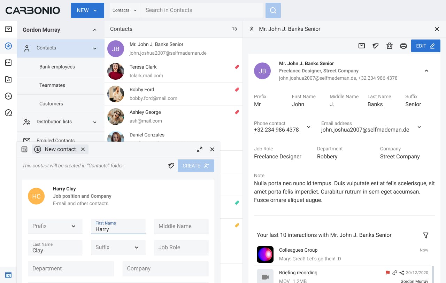Click the link icon on Briefing recording

tap(395, 273)
